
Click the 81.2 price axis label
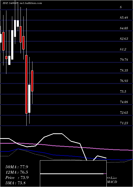click(123, 49)
